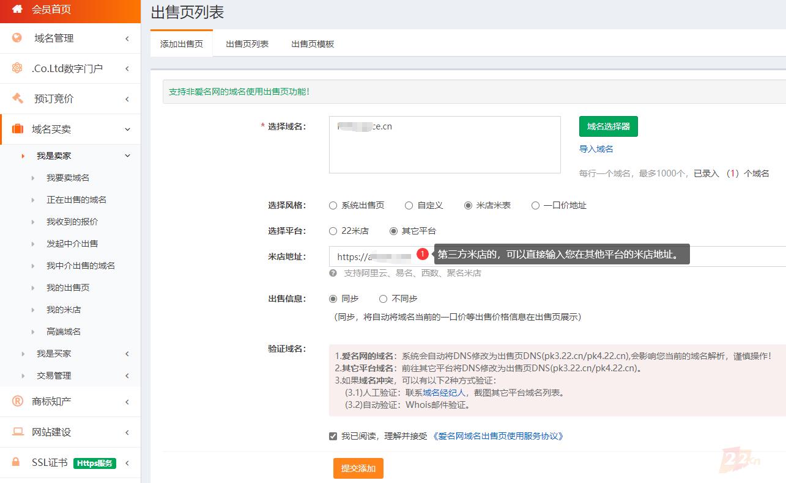This screenshot has width=786, height=483.
Task: Select 不同步 for sale information
Action: pos(384,299)
